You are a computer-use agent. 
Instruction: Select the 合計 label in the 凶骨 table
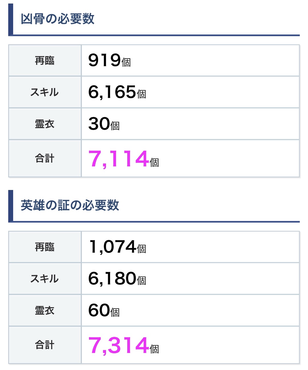coord(45,158)
